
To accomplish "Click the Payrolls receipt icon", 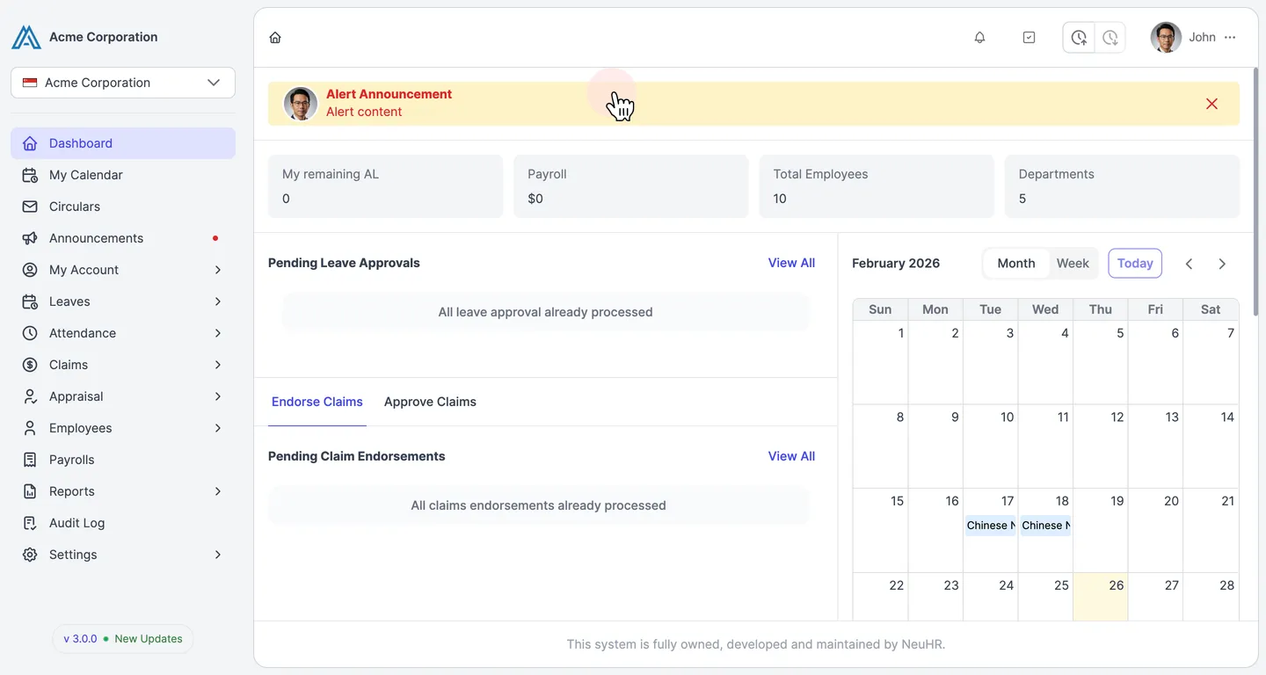I will pyautogui.click(x=30, y=460).
